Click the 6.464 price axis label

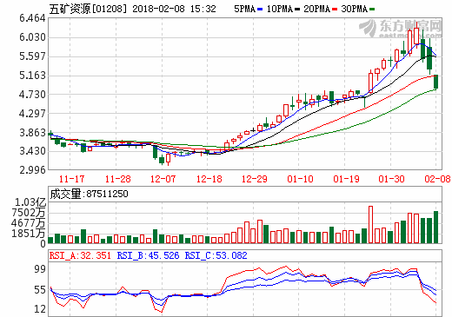[x=32, y=18]
